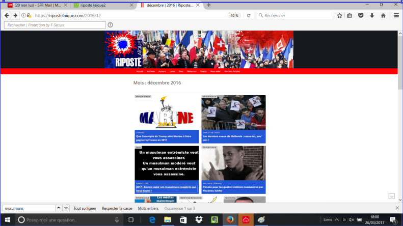Bookmark this page with the star icon
Viewport: 403px width, 226px height.
point(340,15)
